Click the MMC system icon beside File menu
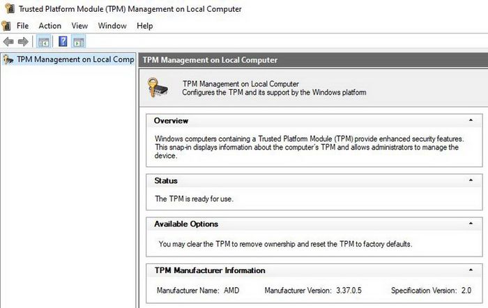Screen dimensions: 488x308 [6, 26]
